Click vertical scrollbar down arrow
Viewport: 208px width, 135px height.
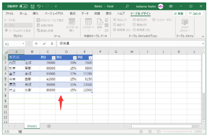(203, 121)
